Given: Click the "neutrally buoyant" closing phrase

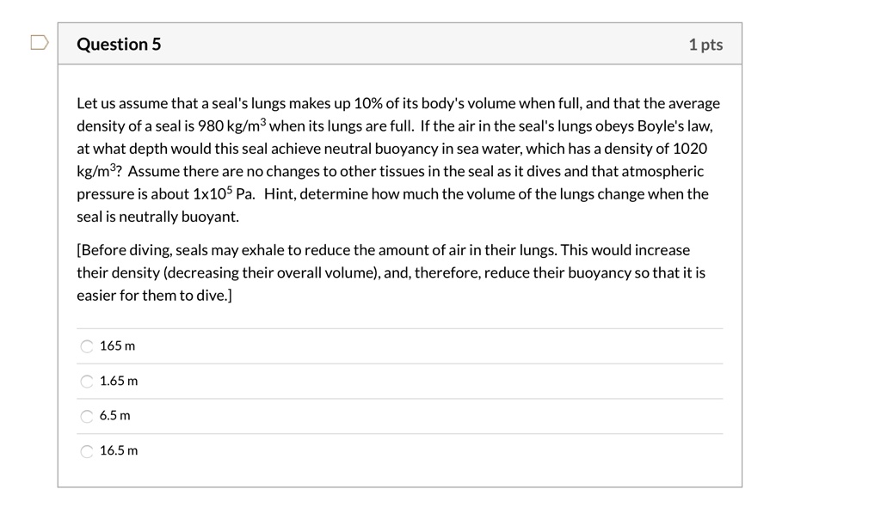Looking at the screenshot, I should (x=177, y=217).
